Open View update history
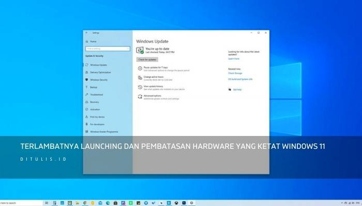This screenshot has width=362, height=206. pos(161,88)
